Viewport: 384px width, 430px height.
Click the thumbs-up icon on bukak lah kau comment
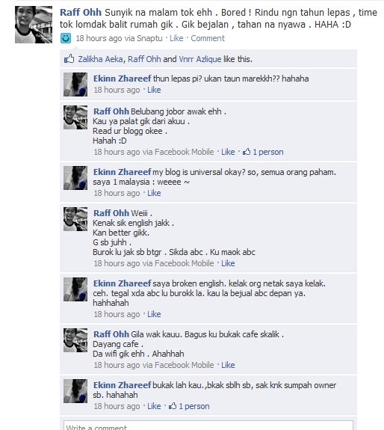click(x=173, y=405)
